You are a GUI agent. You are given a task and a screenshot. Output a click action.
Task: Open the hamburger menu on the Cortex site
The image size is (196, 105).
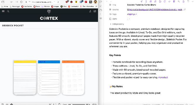point(3,11)
